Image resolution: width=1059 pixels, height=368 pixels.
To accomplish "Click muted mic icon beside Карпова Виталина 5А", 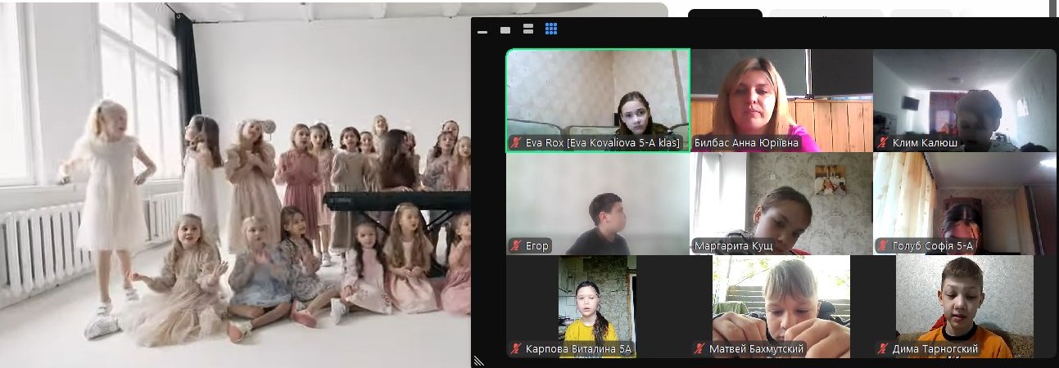I will 516,348.
